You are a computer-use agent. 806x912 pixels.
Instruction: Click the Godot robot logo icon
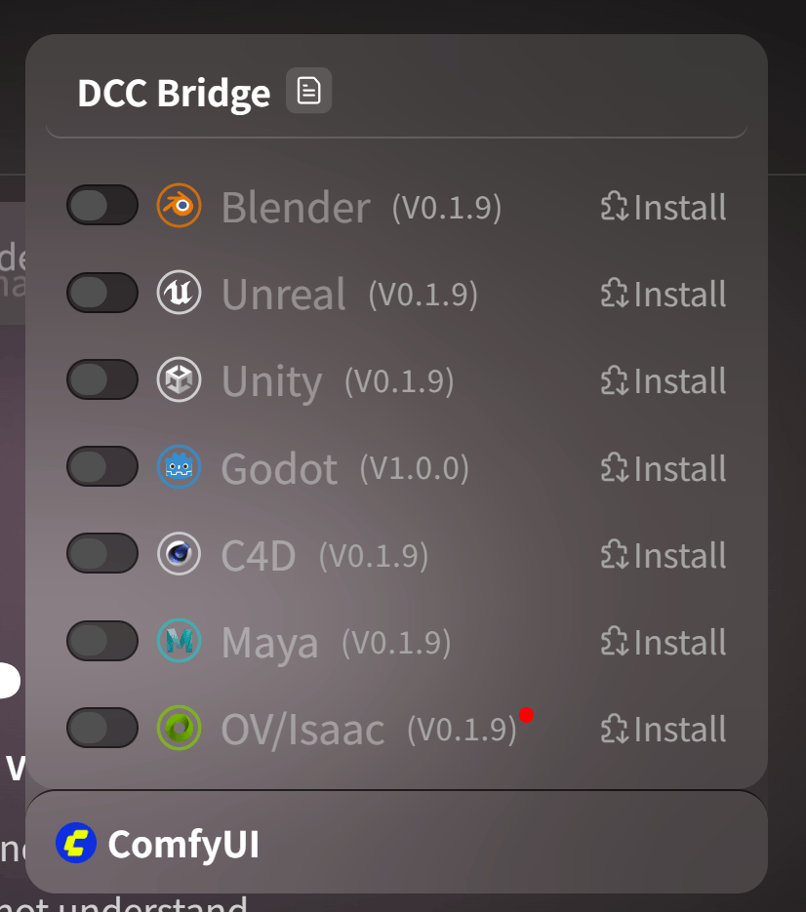(x=180, y=467)
